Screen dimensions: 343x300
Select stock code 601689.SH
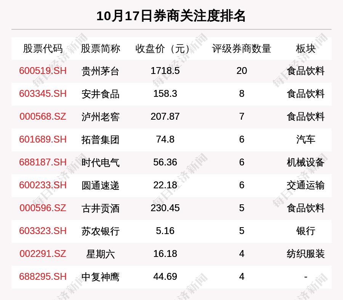[43, 140]
